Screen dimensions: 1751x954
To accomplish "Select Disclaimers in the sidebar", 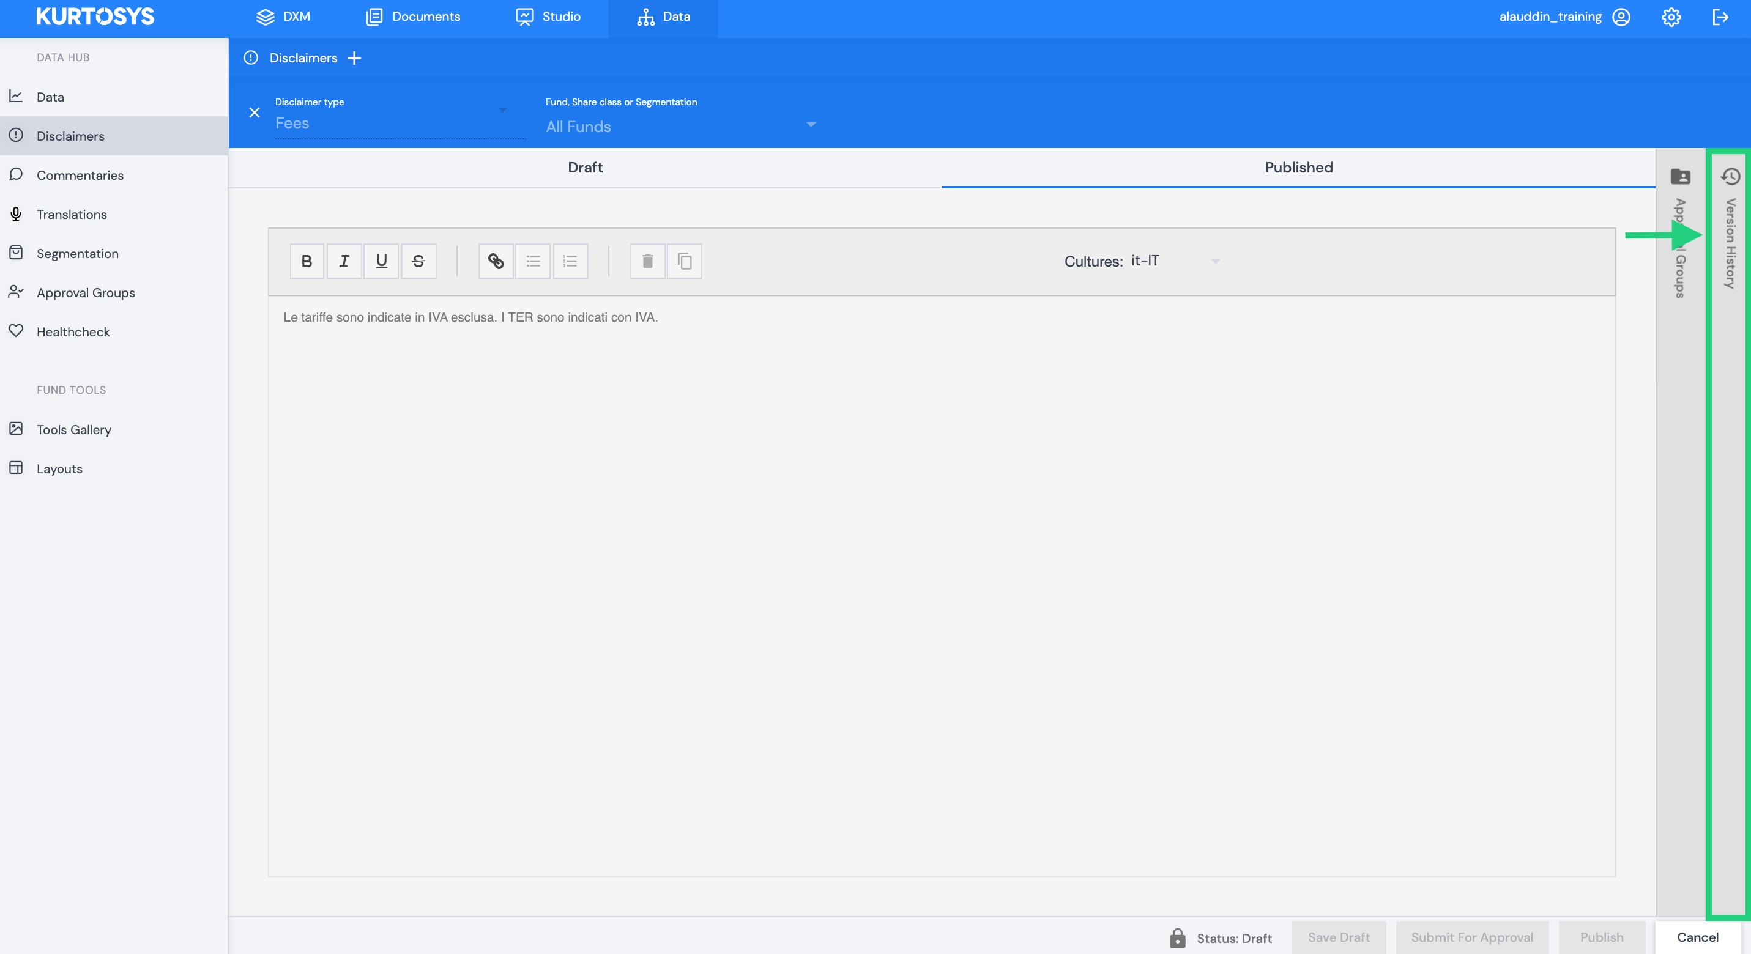I will [x=114, y=136].
